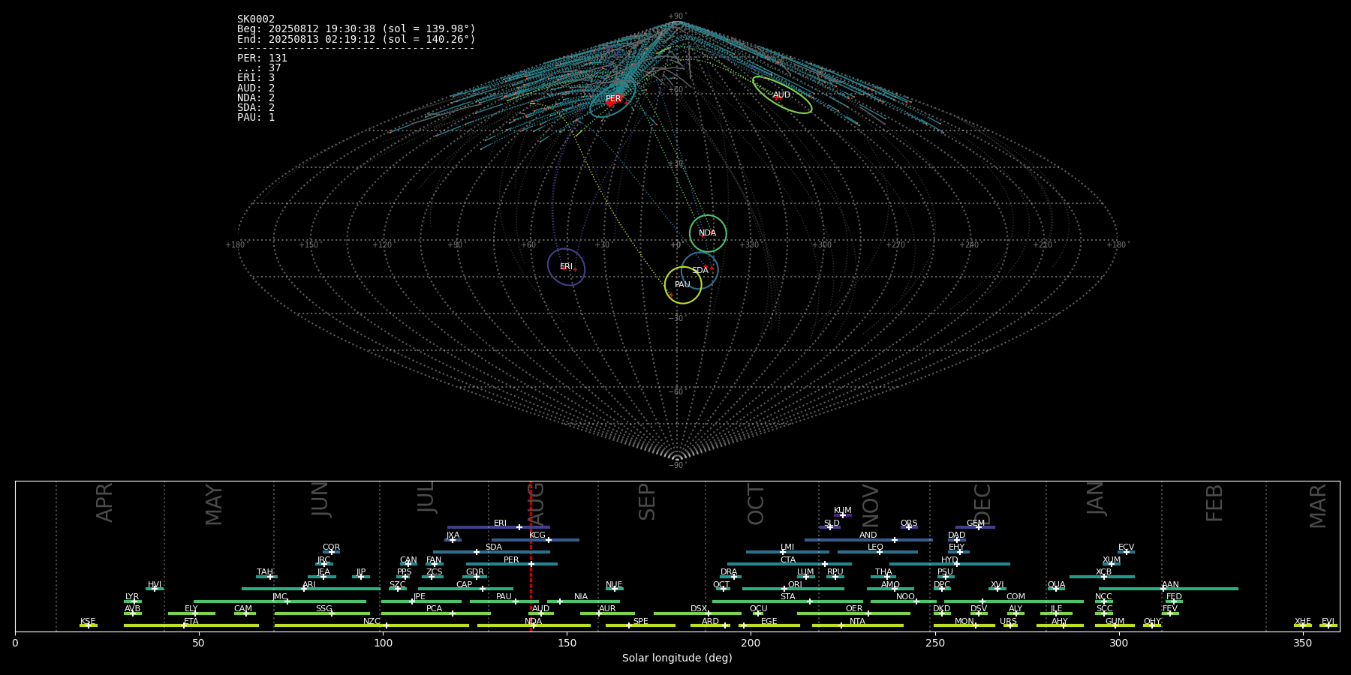Click the JMC shower bar label in timeline

click(279, 597)
